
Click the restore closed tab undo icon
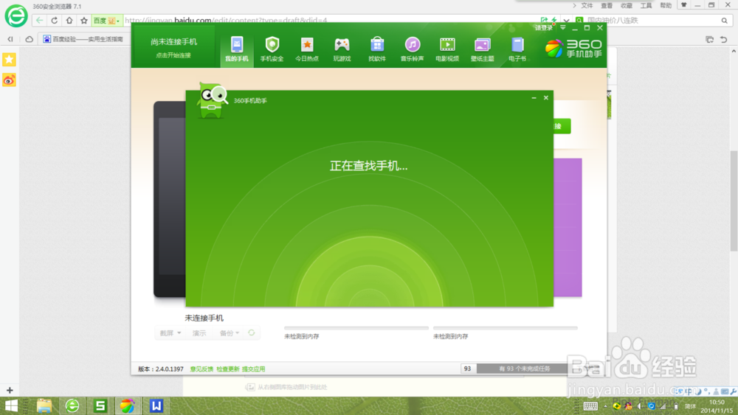pos(724,40)
